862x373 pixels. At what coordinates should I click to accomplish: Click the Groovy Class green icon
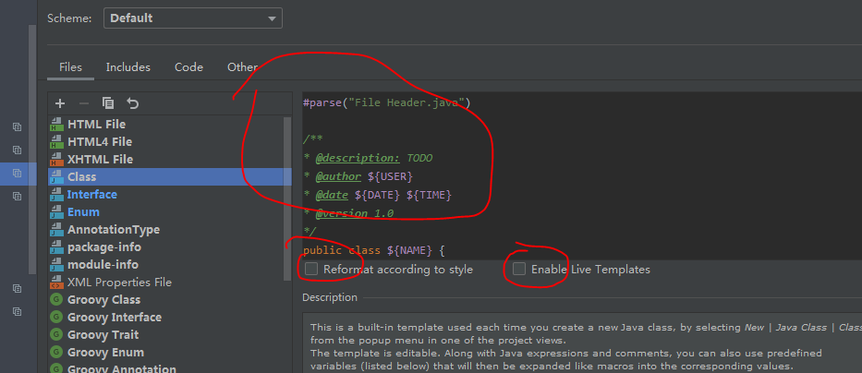click(x=56, y=300)
